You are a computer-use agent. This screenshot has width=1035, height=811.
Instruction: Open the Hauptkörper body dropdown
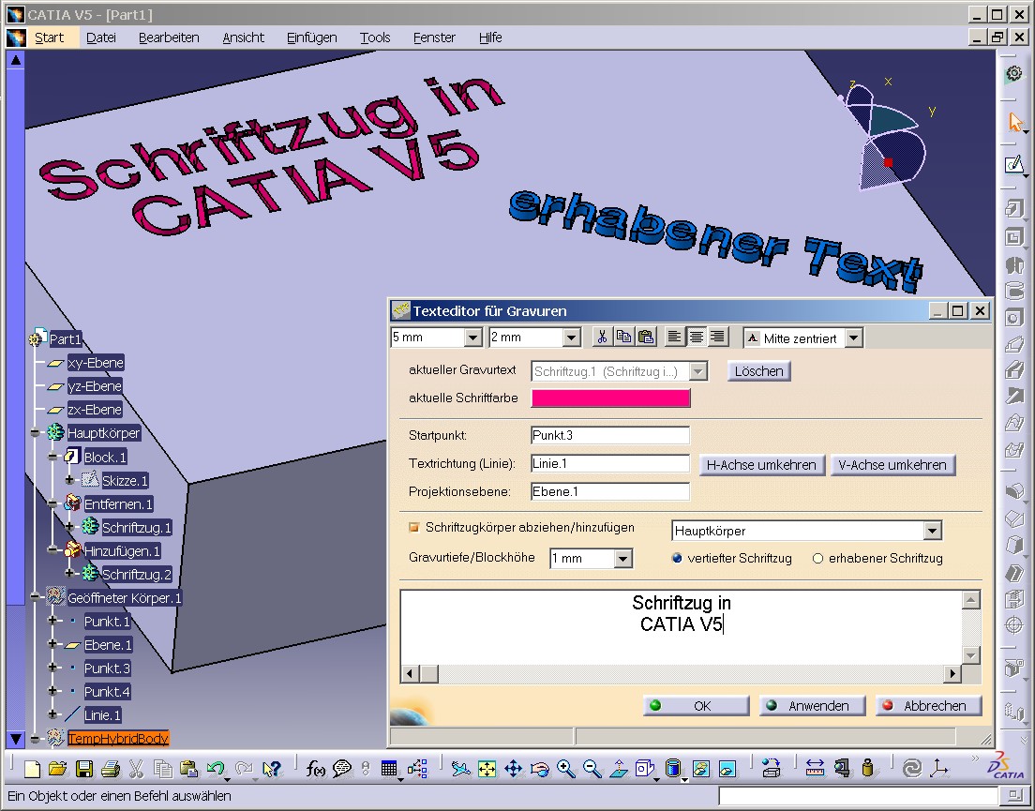point(932,531)
